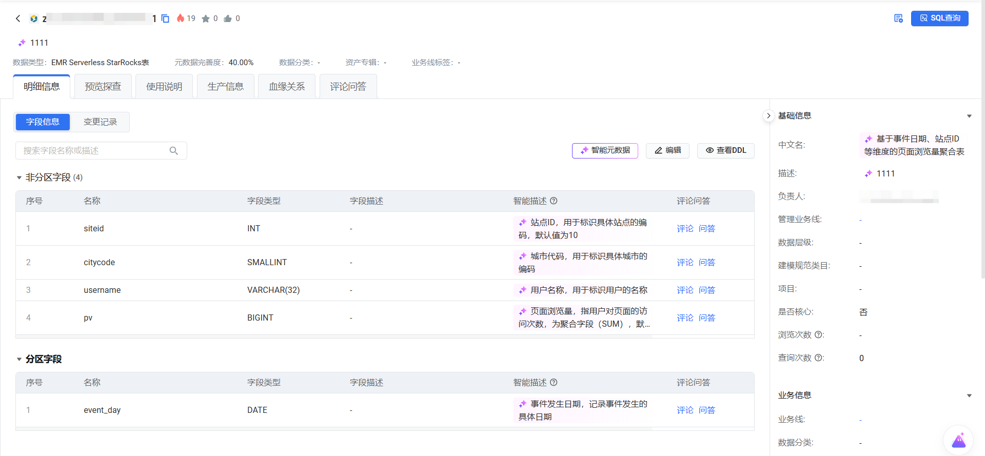Click the star favorite icon
The height and width of the screenshot is (456, 985).
206,18
